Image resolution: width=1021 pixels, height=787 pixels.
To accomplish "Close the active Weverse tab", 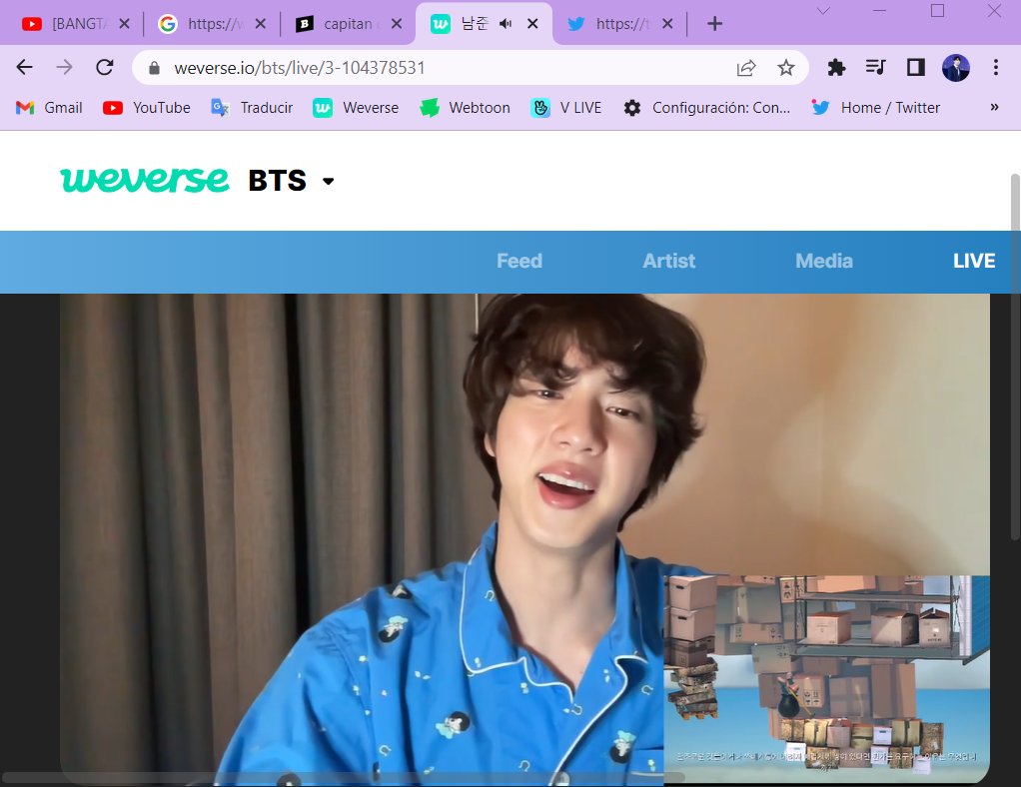I will tap(532, 24).
